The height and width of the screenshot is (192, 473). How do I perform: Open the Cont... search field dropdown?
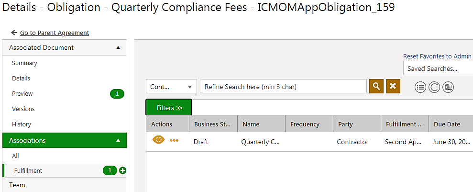coord(171,87)
